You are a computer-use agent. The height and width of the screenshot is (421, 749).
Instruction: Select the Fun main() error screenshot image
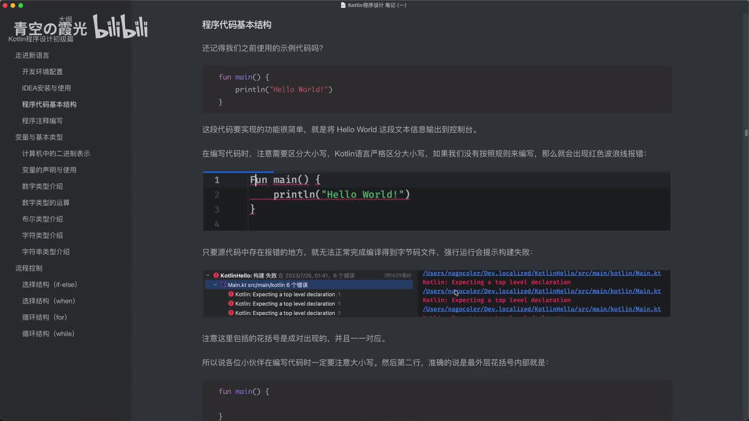[x=437, y=201]
